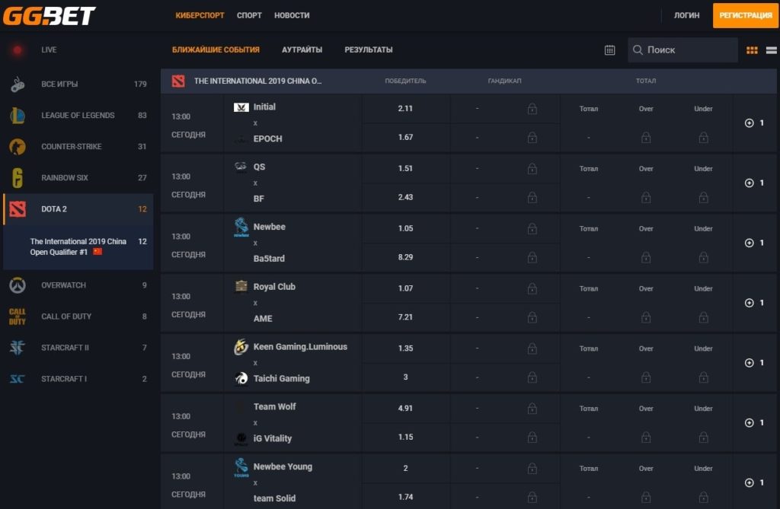Open League of Legends category
780x509 pixels.
[x=78, y=116]
